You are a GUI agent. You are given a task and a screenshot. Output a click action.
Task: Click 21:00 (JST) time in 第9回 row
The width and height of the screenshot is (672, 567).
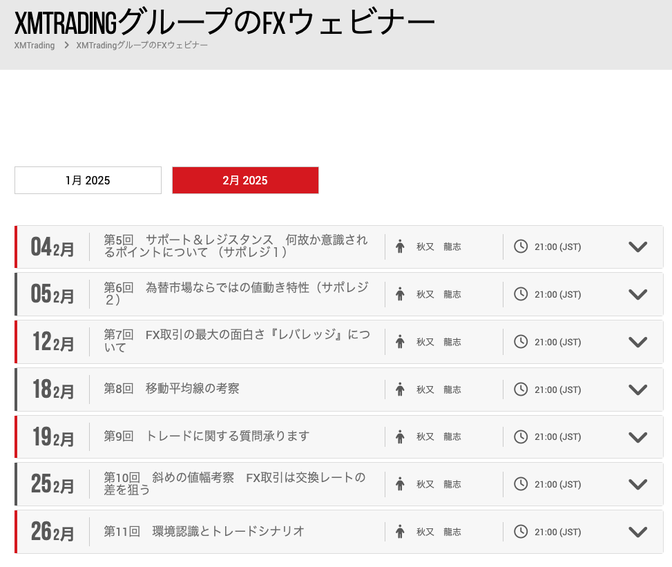(557, 436)
